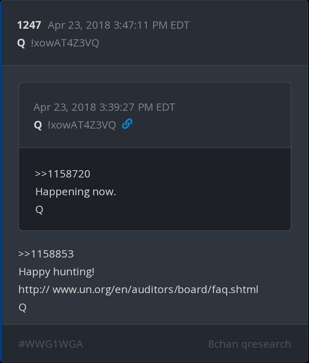
Task: Click the main post timestamp 3:47:11 PM
Action: pyautogui.click(x=119, y=25)
